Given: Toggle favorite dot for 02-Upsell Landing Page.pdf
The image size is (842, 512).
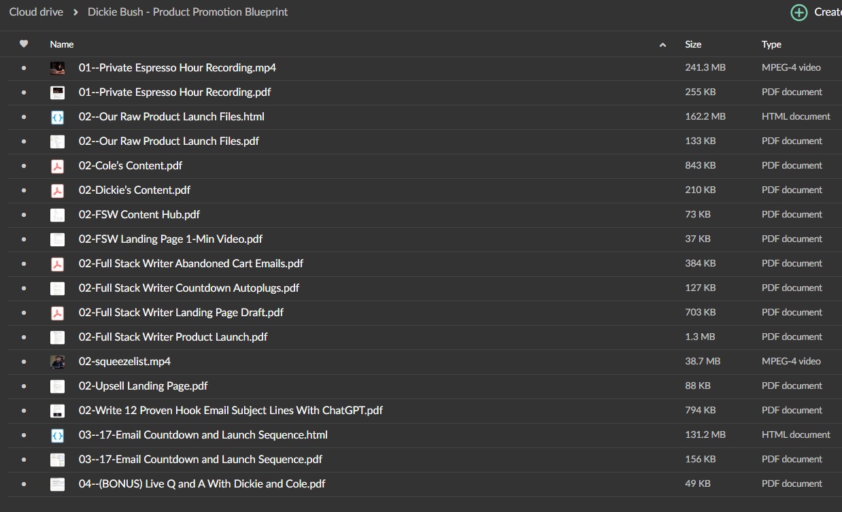Looking at the screenshot, I should click(x=24, y=386).
